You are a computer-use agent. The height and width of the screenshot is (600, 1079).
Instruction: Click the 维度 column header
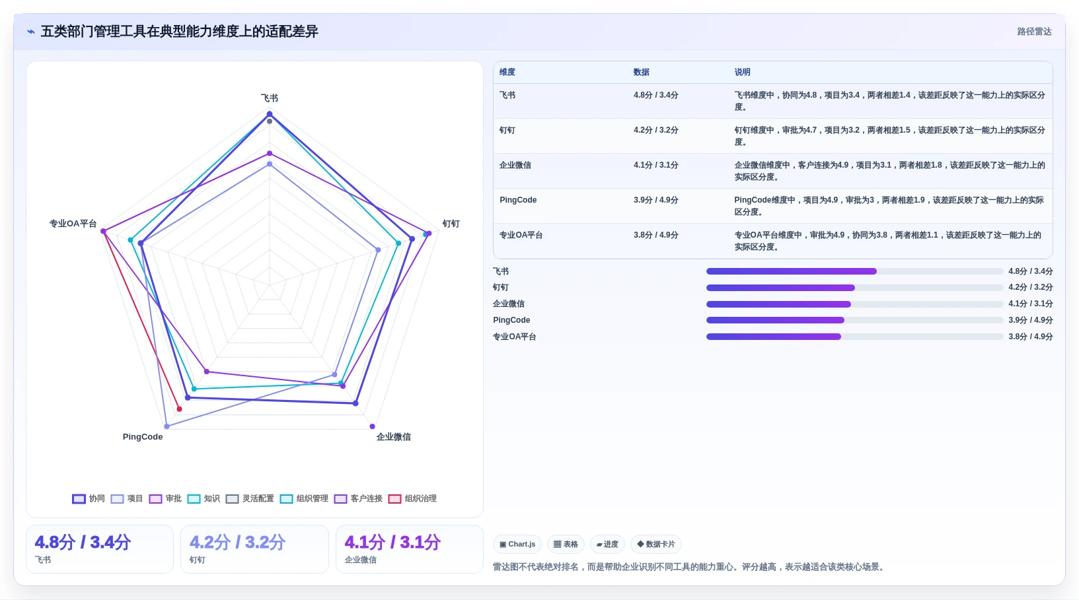click(507, 73)
